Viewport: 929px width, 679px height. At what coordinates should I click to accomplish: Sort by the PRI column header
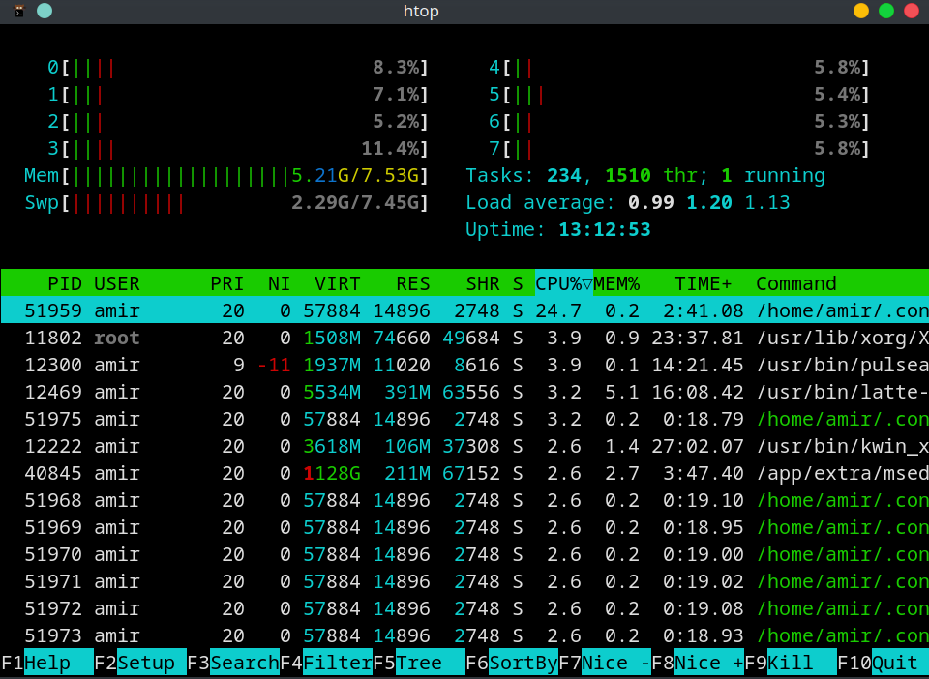[x=226, y=283]
